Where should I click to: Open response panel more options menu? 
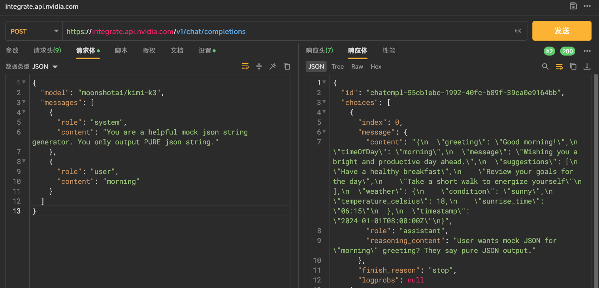587,51
